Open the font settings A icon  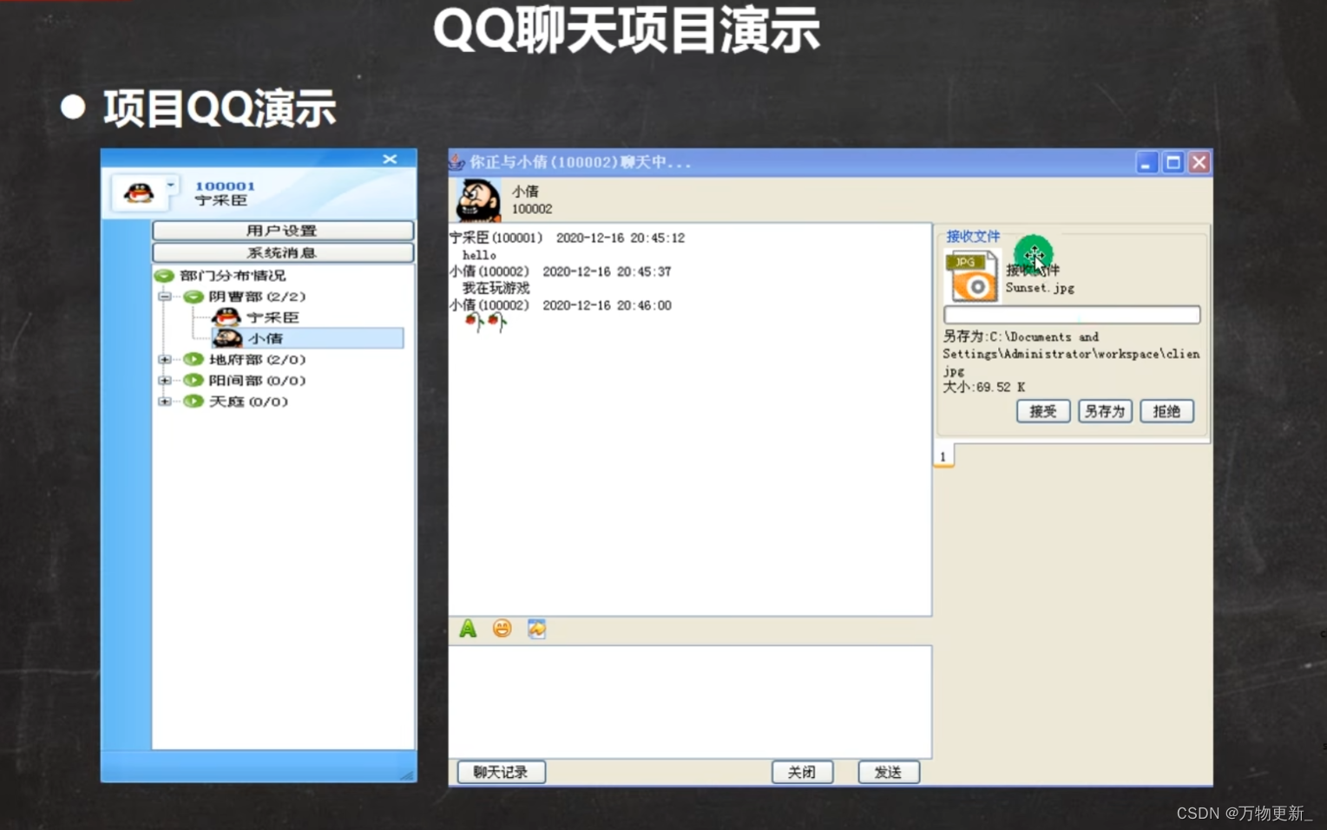tap(468, 629)
